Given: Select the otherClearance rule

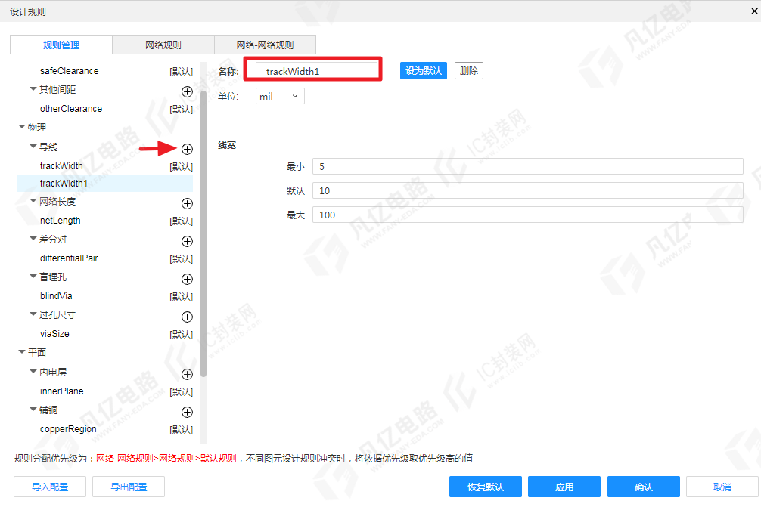Looking at the screenshot, I should 71,109.
